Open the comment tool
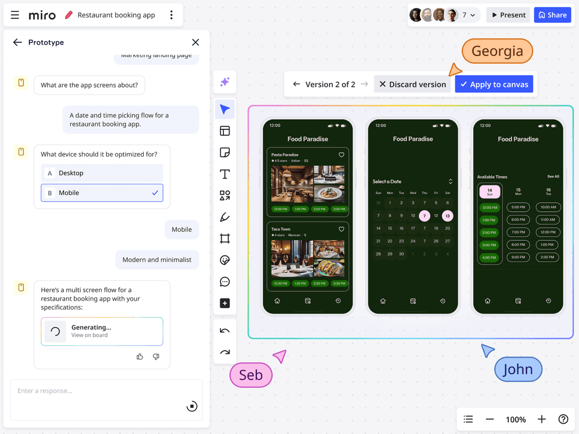Screen dimensions: 579x434 tap(224, 281)
